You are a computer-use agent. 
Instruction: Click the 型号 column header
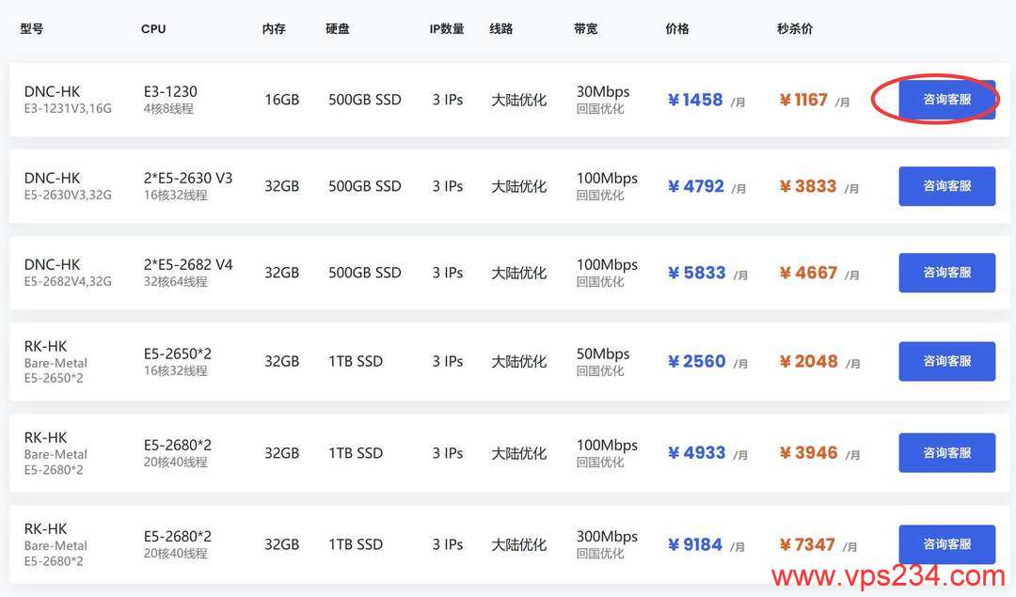tap(32, 29)
